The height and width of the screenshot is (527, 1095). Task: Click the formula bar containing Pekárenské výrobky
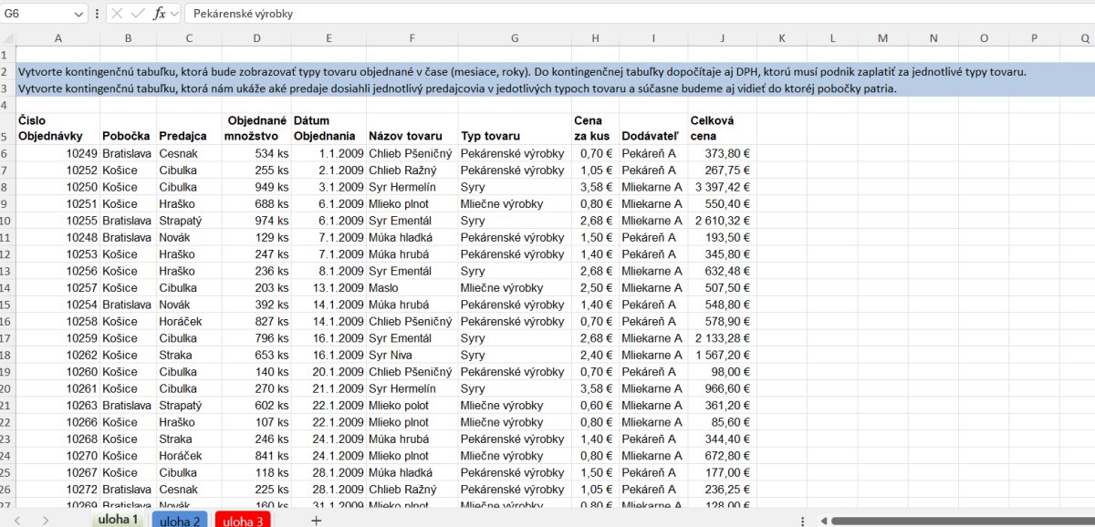point(638,14)
